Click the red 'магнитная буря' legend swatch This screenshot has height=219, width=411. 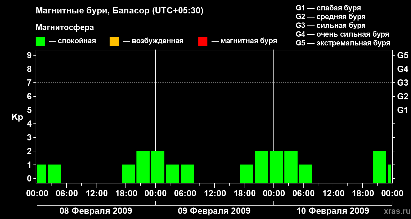pyautogui.click(x=203, y=41)
